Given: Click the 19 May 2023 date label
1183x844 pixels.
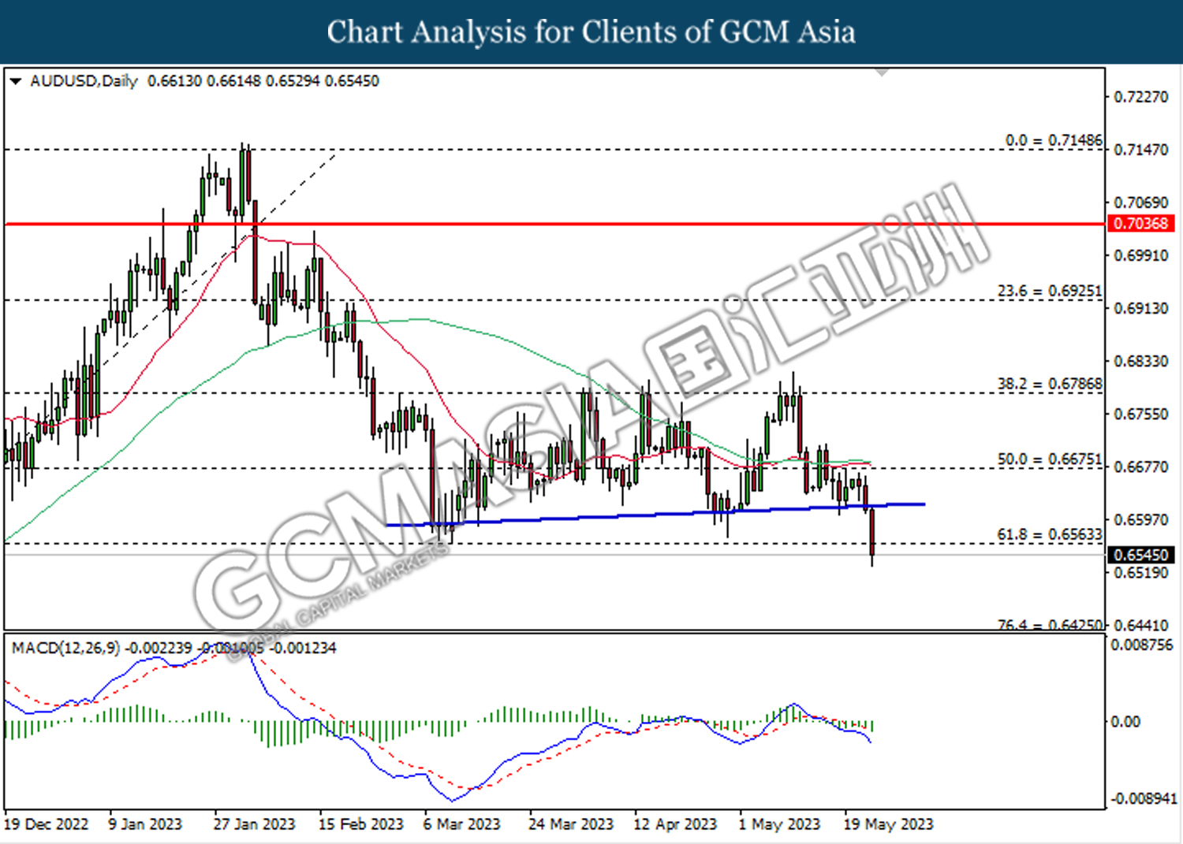Looking at the screenshot, I should [888, 824].
